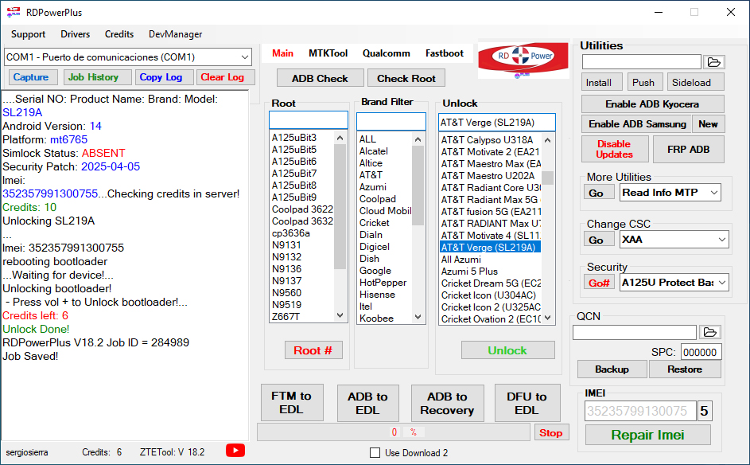Enable the Use Download 2 checkbox
Image resolution: width=750 pixels, height=465 pixels.
click(x=375, y=453)
